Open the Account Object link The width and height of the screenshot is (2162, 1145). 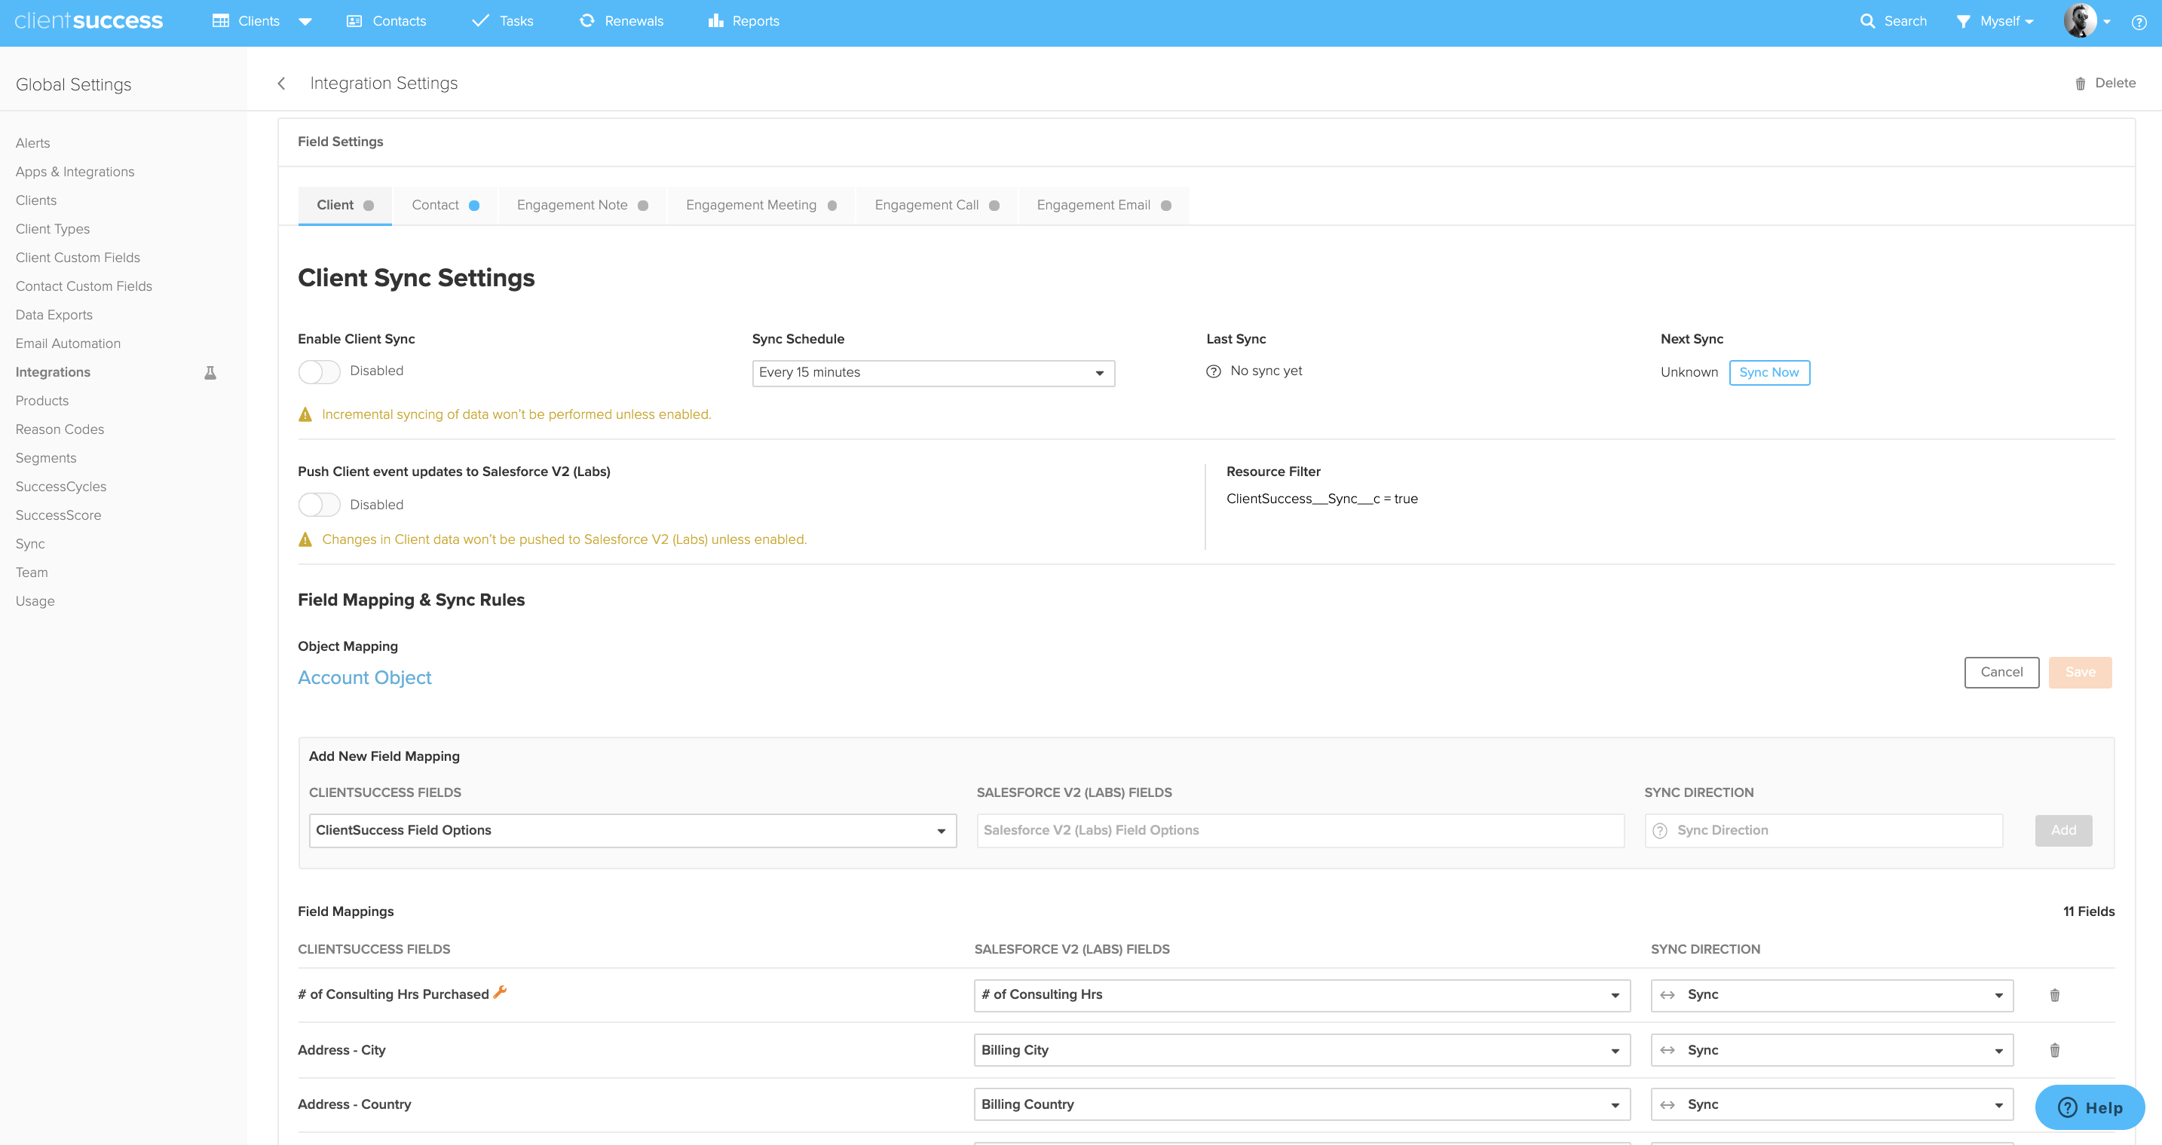364,677
